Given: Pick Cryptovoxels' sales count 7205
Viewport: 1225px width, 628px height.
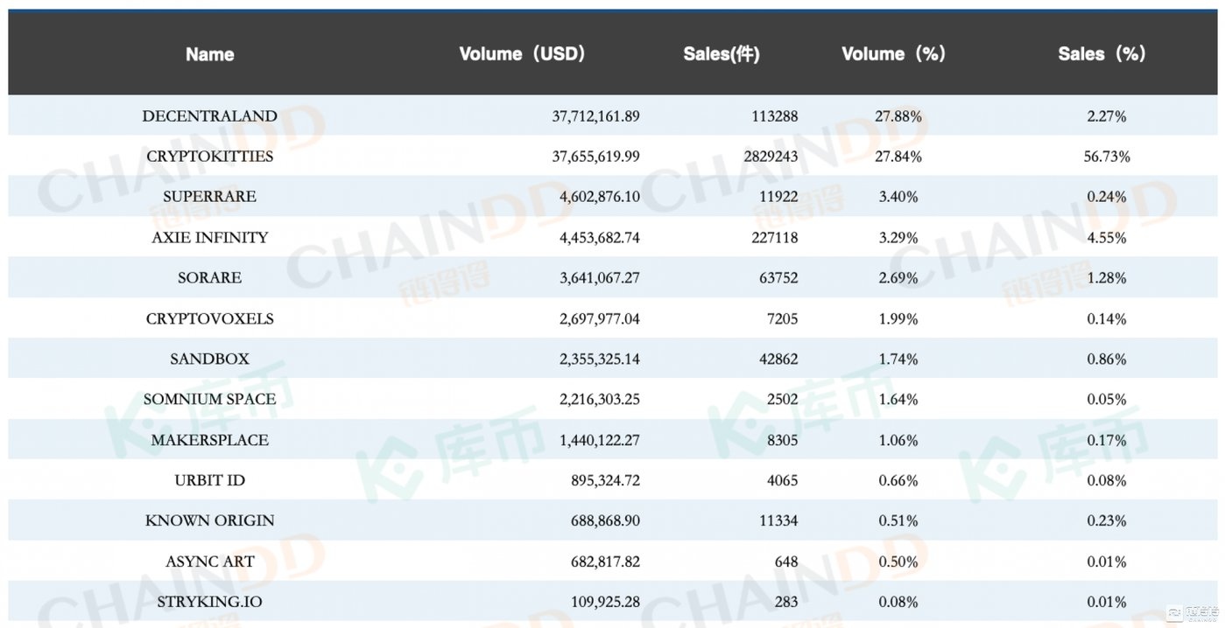Looking at the screenshot, I should (782, 319).
